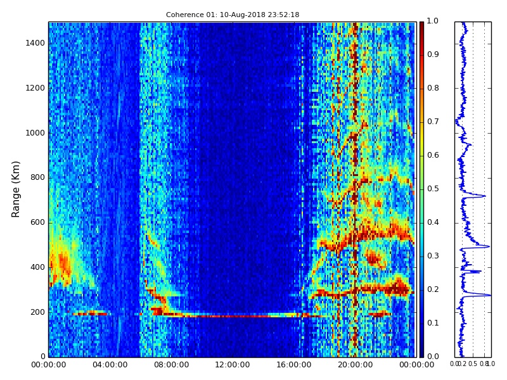Viewport: 507px width, 380px height.
Task: Click the 800 range tick label
Action: pos(37,177)
